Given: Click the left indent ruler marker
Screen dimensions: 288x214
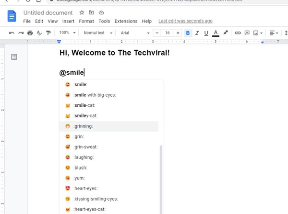Looking at the screenshot, I should (x=59, y=42).
